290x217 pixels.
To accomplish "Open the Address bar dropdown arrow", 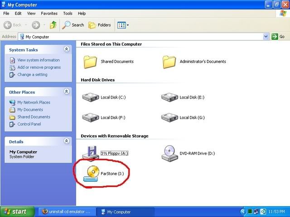I will coord(266,37).
